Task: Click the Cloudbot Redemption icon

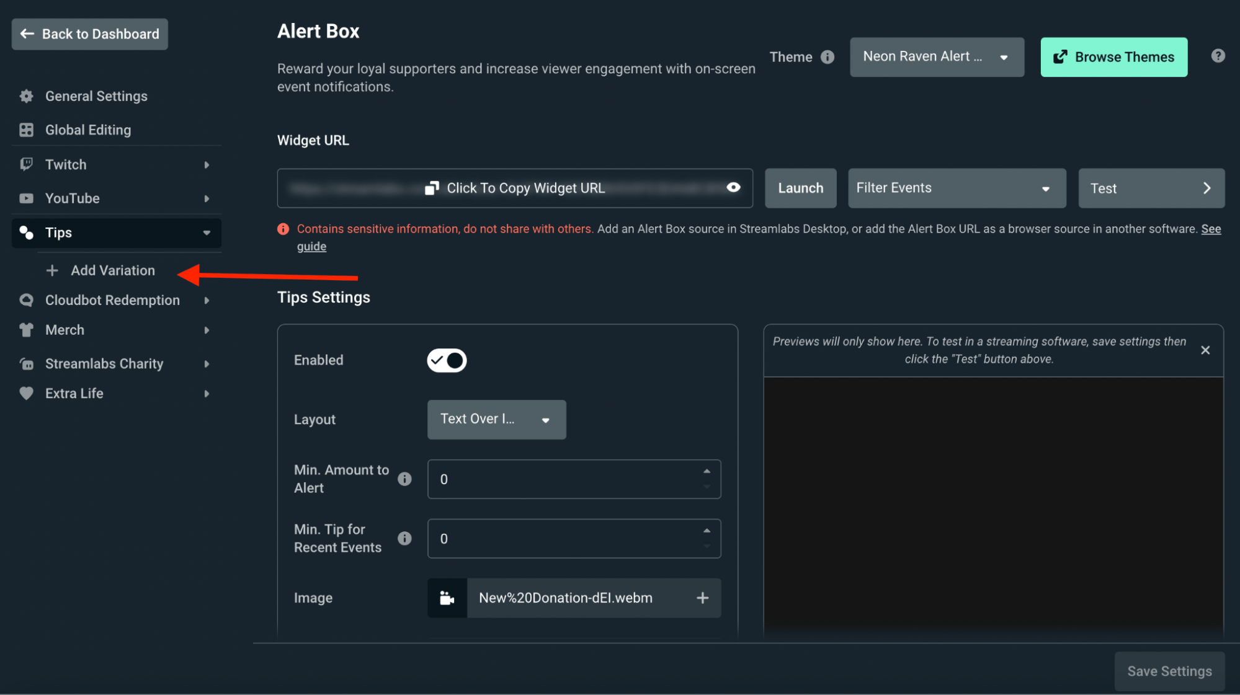Action: tap(26, 300)
